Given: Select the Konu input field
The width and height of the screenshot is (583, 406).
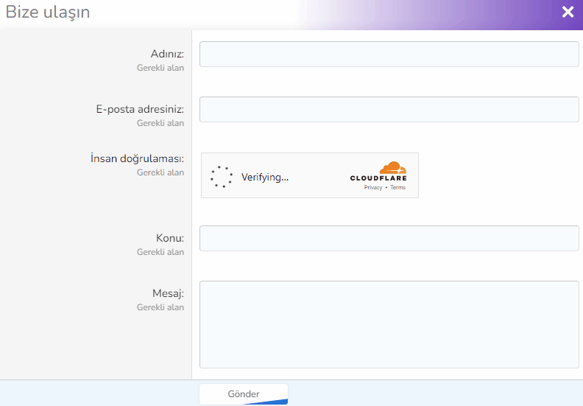Looking at the screenshot, I should coord(389,239).
